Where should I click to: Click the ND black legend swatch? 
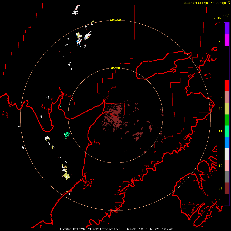click(x=227, y=200)
